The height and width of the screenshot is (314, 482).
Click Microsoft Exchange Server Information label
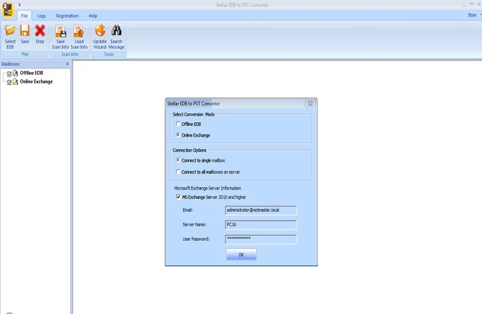click(208, 188)
